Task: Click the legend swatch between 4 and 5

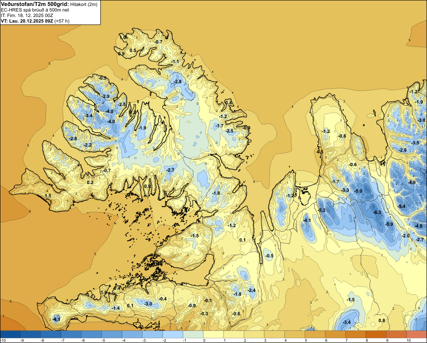Action: pos(295,334)
